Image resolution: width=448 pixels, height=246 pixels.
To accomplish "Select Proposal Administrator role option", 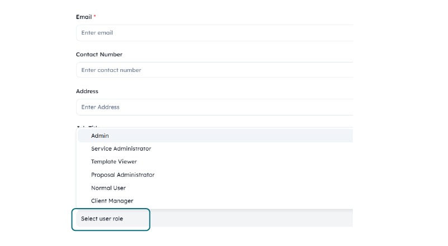I will point(122,175).
